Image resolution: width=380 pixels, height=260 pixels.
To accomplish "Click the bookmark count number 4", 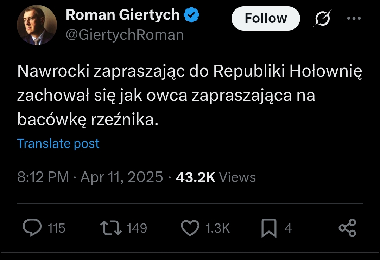I will click(x=288, y=228).
